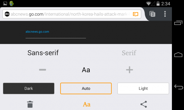Open the abcnews.go.com link

click(37, 32)
